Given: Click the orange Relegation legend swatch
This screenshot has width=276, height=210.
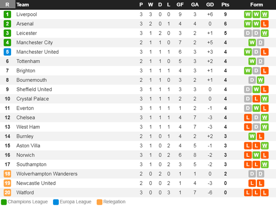Looking at the screenshot, I should (x=99, y=202).
